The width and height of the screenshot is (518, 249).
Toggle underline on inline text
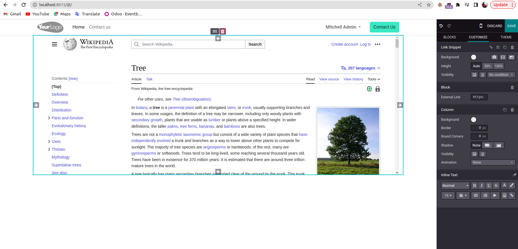[489, 185]
